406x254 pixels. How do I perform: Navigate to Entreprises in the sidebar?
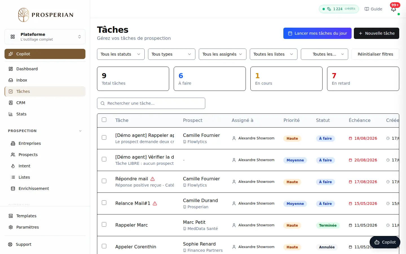coord(46,143)
